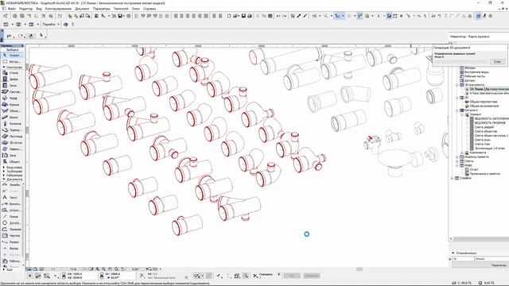Select the Beam (Балка) tool

[12, 117]
